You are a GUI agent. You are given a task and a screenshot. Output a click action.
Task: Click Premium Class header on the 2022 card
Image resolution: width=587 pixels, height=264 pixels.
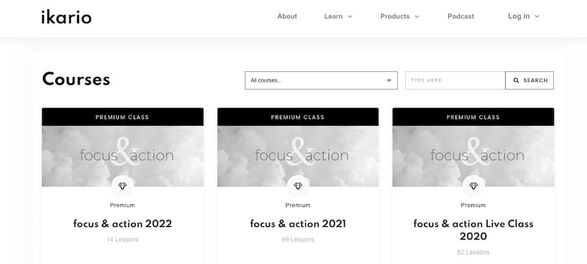[122, 117]
